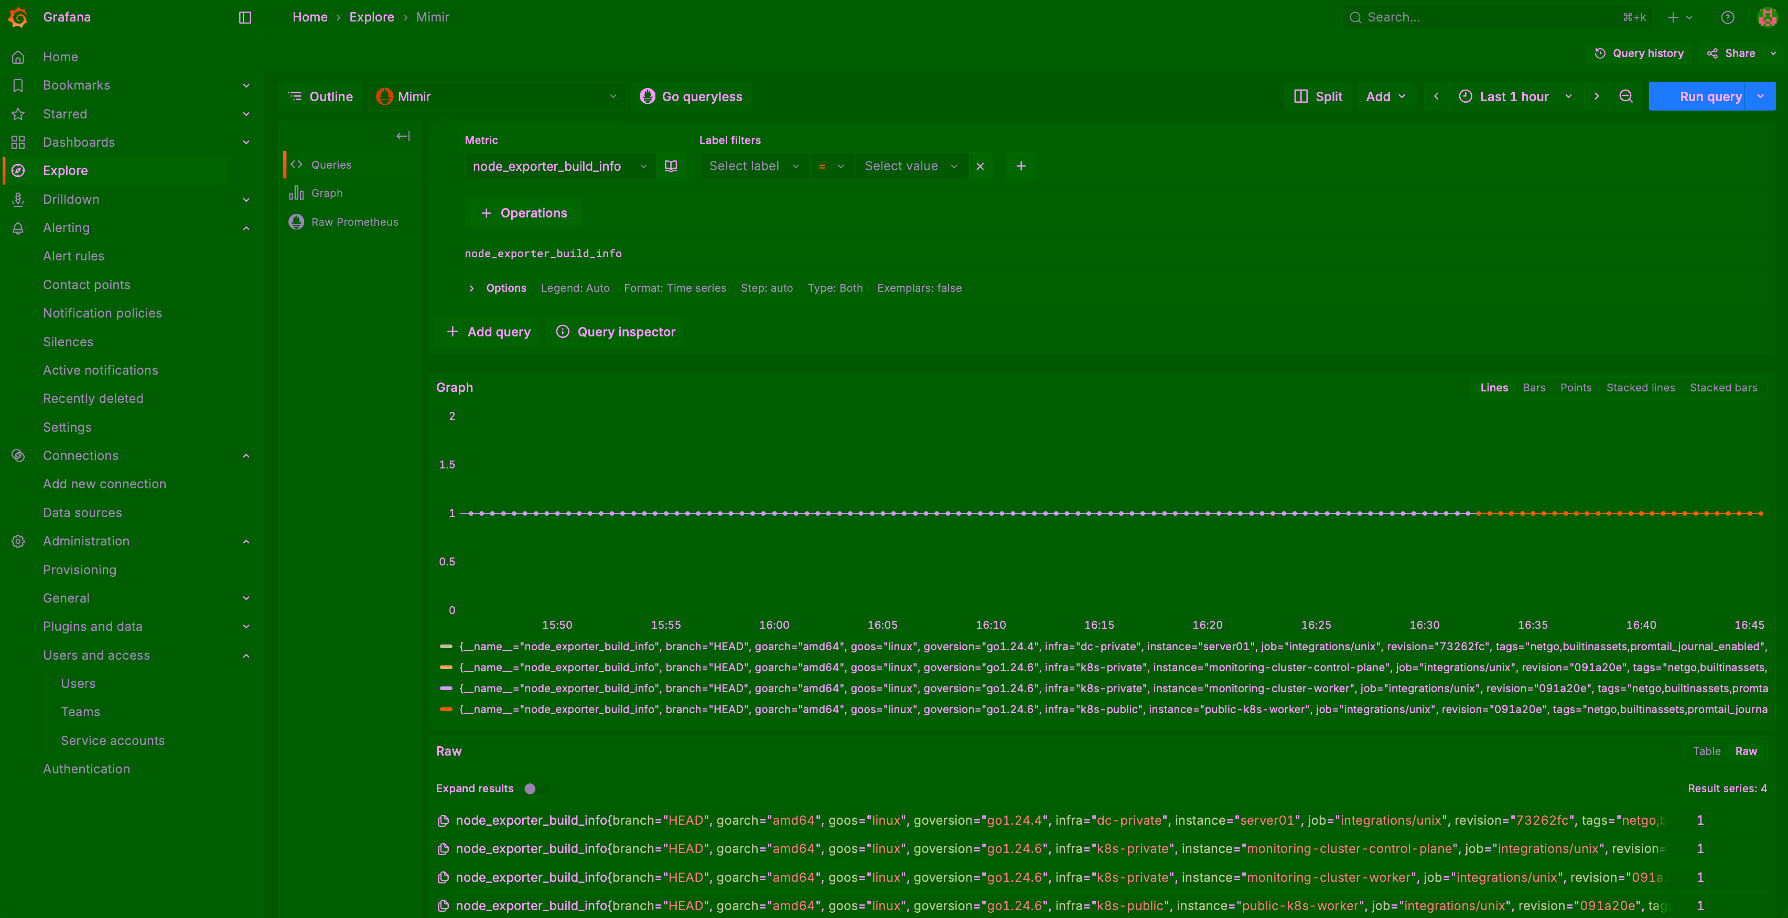
Task: Collapse the left navigation sidebar
Action: click(244, 17)
